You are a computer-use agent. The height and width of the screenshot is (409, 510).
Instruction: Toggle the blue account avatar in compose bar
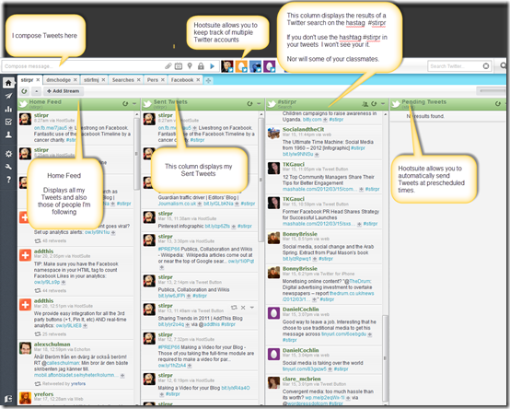[256, 66]
